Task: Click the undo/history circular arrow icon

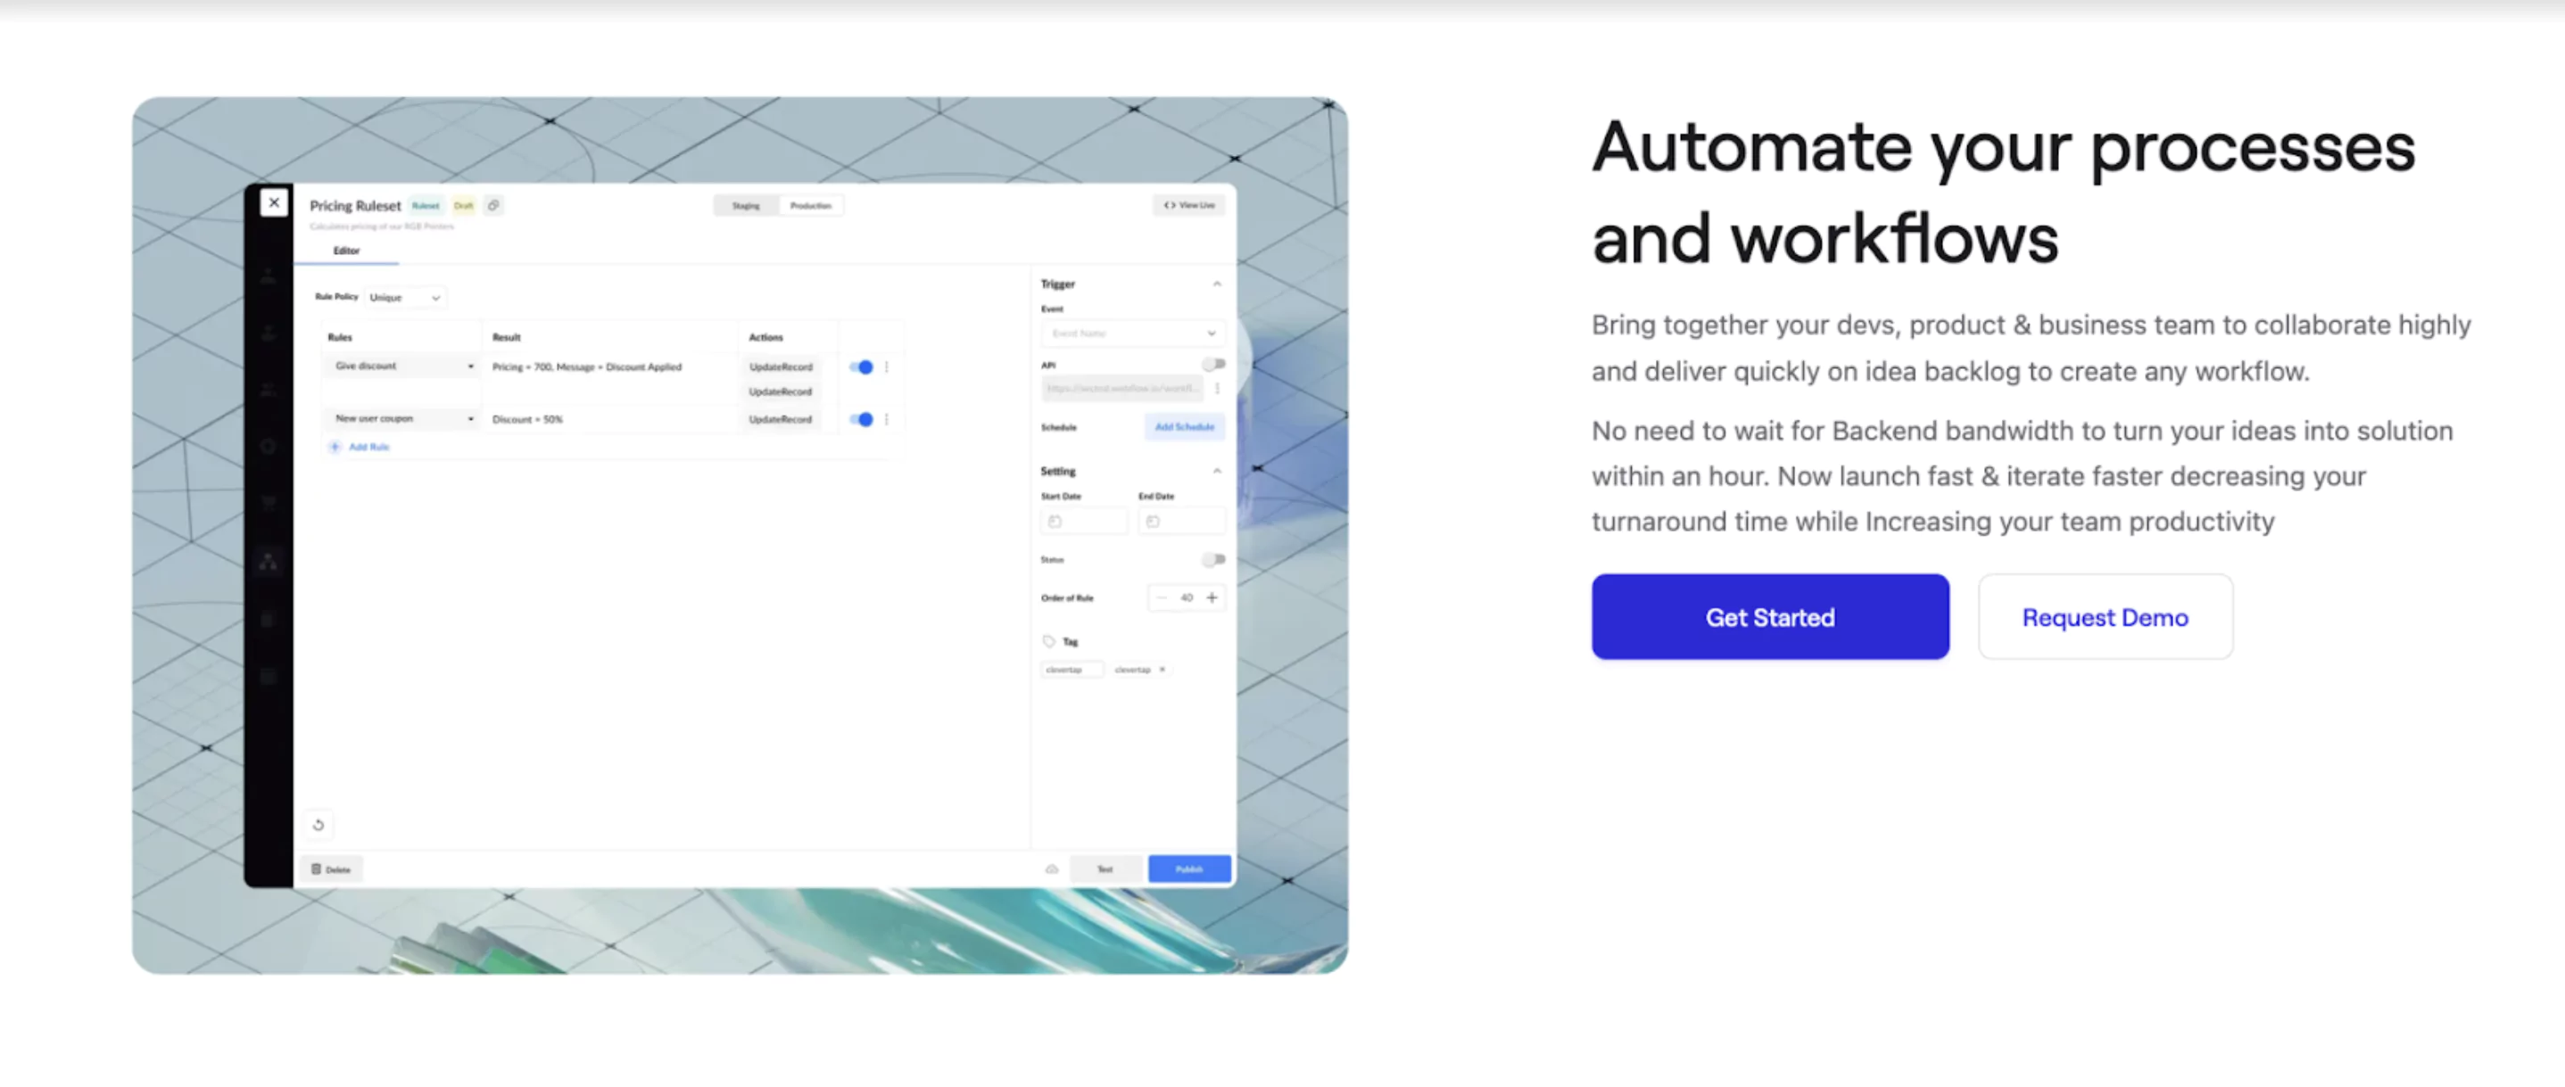Action: [x=319, y=824]
